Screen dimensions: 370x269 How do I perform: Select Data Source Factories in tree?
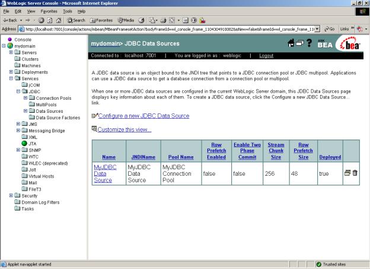(58, 118)
